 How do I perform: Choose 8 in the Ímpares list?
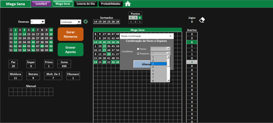[x=159, y=81]
